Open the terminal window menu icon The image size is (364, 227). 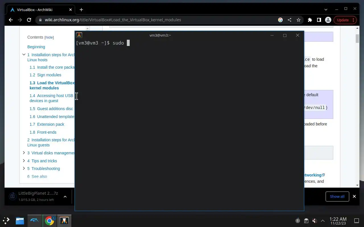79,35
